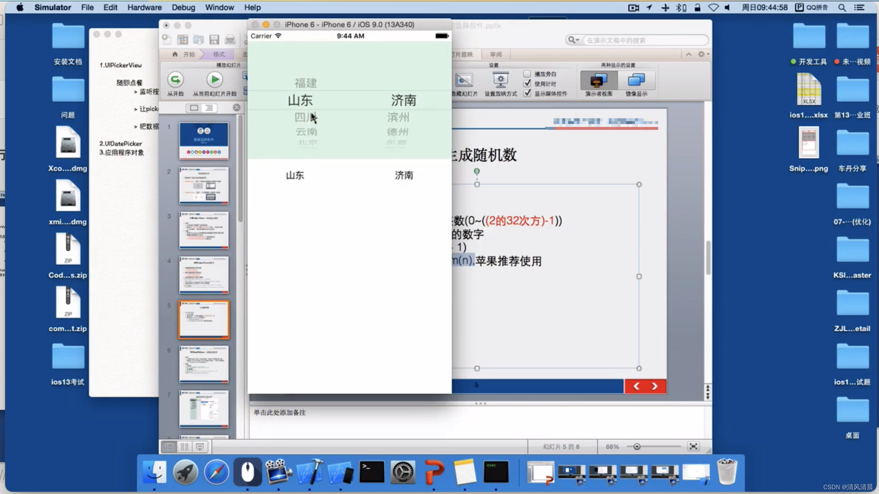Open the Hardware menu

(144, 7)
